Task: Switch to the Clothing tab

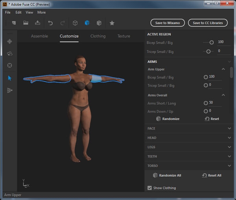Action: coord(98,36)
